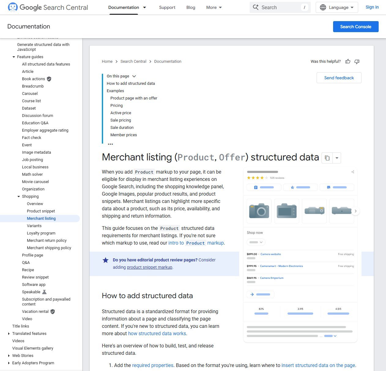Click the thumbs down not helpful icon
The width and height of the screenshot is (386, 371).
tap(357, 62)
